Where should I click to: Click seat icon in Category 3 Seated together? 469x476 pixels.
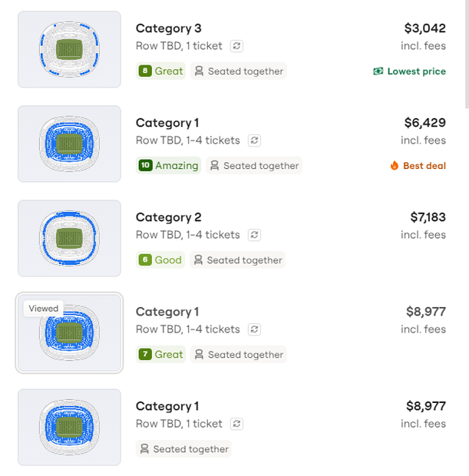point(199,71)
